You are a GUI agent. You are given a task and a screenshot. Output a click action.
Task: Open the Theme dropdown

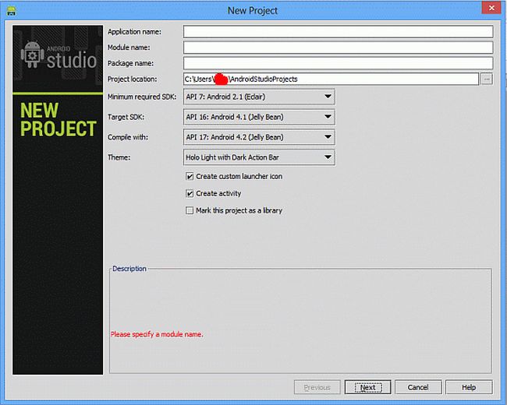coord(259,157)
